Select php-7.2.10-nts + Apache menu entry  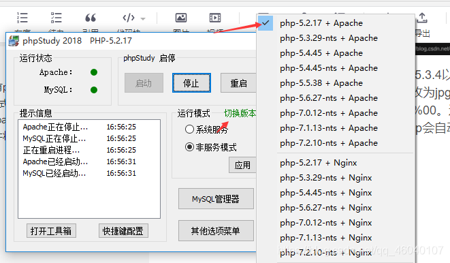pyautogui.click(x=336, y=142)
